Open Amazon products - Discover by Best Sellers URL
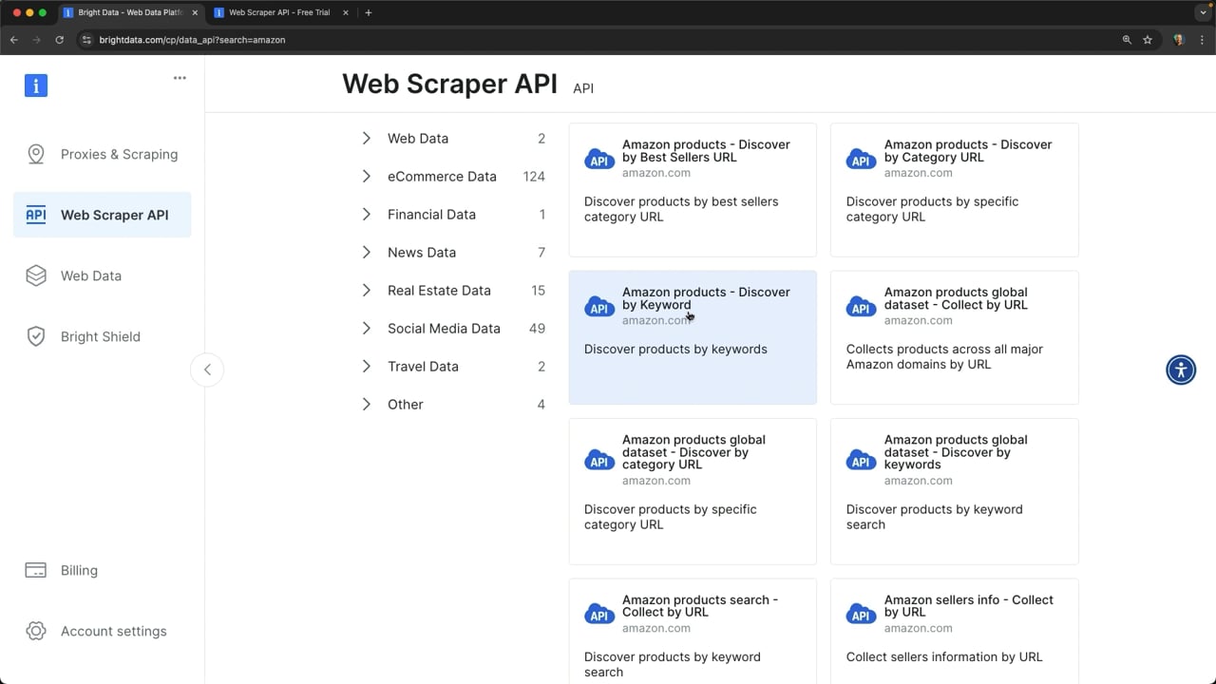 point(693,190)
